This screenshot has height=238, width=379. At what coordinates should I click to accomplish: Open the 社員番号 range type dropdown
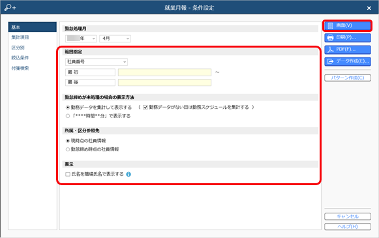pyautogui.click(x=97, y=62)
